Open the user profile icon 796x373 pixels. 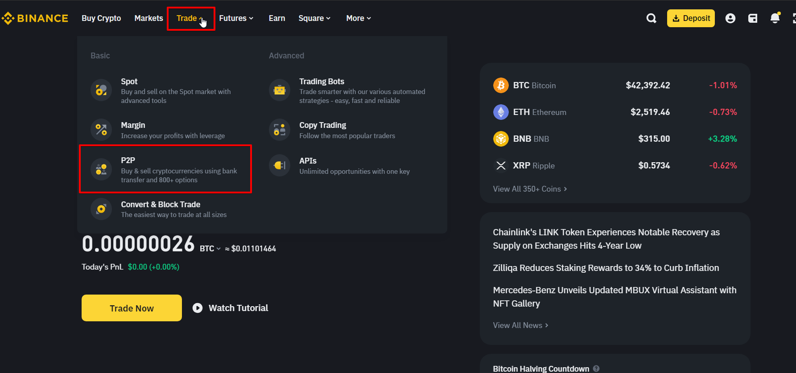[730, 18]
